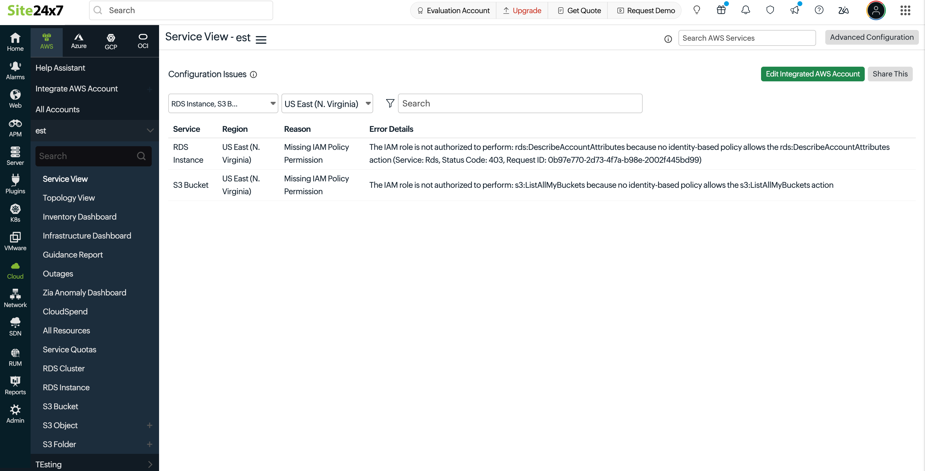Switch to the GCP tab
Viewport: 925px width, 471px height.
(x=111, y=41)
